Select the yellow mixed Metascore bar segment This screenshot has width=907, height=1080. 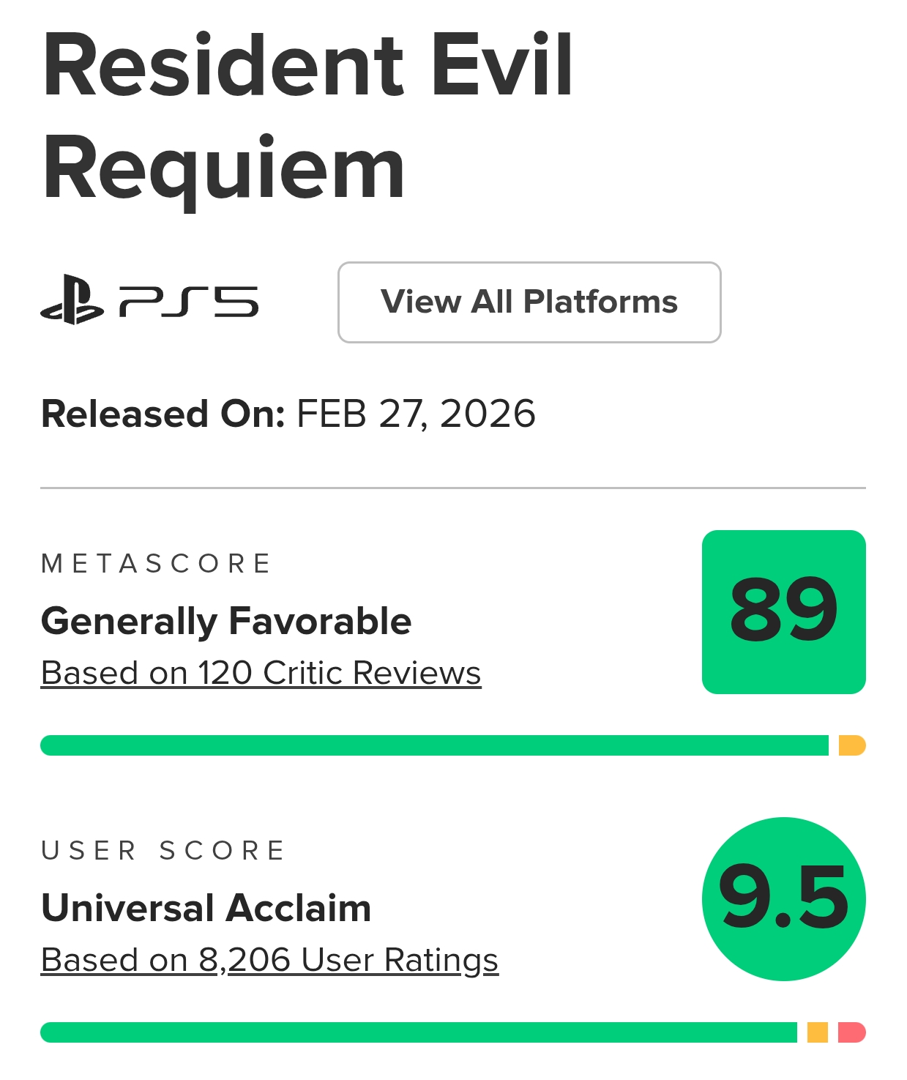(851, 745)
